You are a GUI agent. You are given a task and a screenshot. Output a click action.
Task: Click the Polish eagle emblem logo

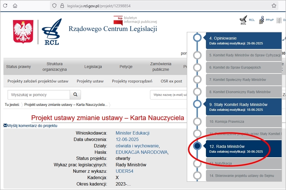(x=23, y=32)
